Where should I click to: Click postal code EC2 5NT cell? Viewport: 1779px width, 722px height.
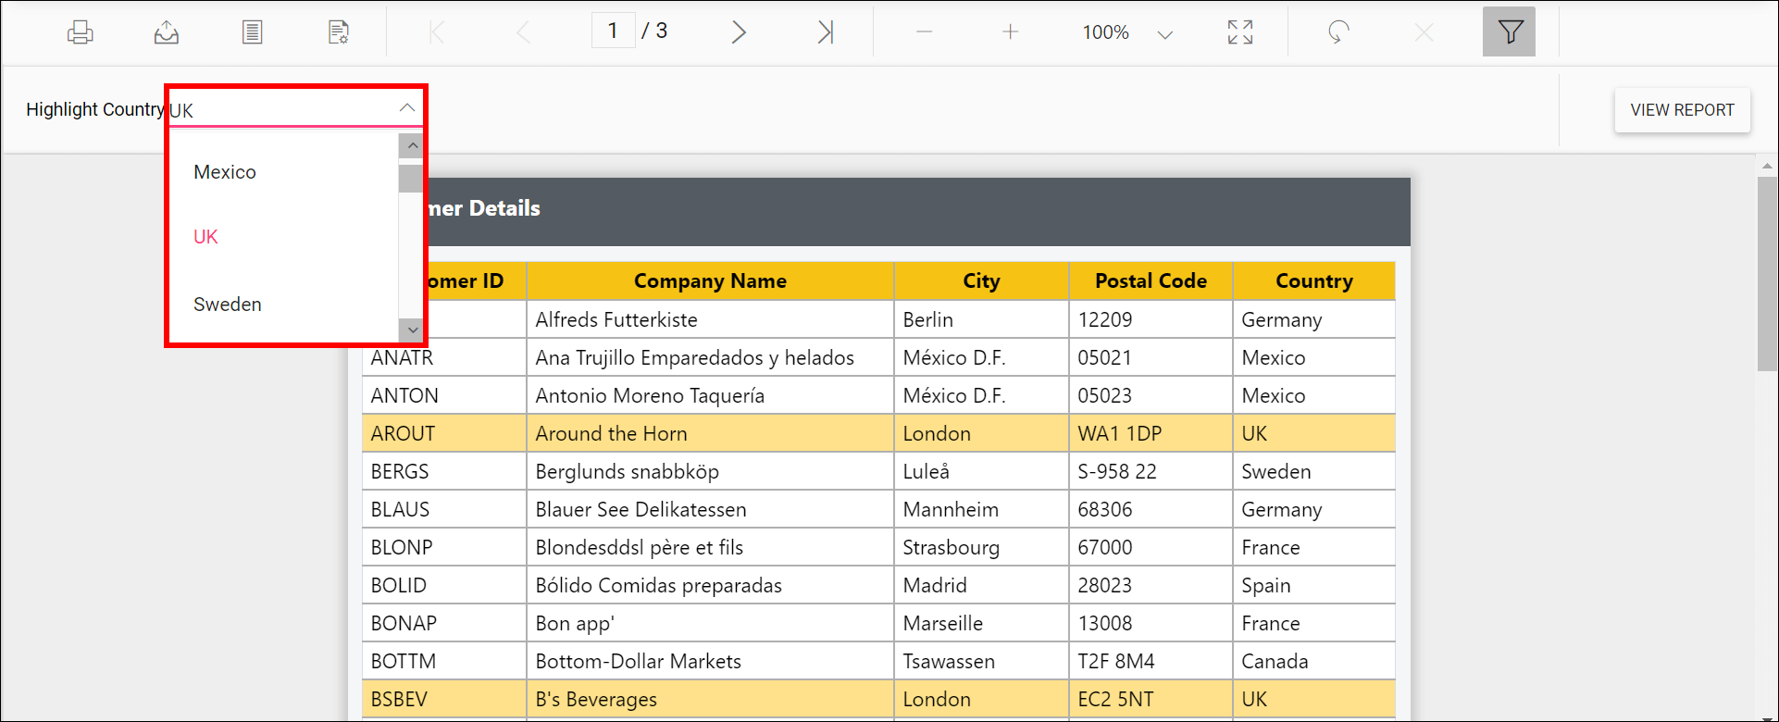[1151, 699]
